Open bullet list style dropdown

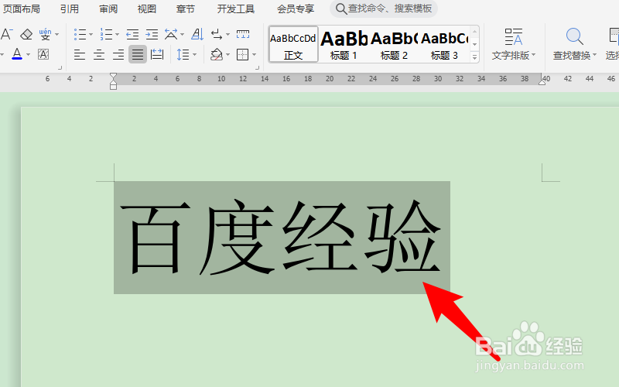pyautogui.click(x=91, y=35)
